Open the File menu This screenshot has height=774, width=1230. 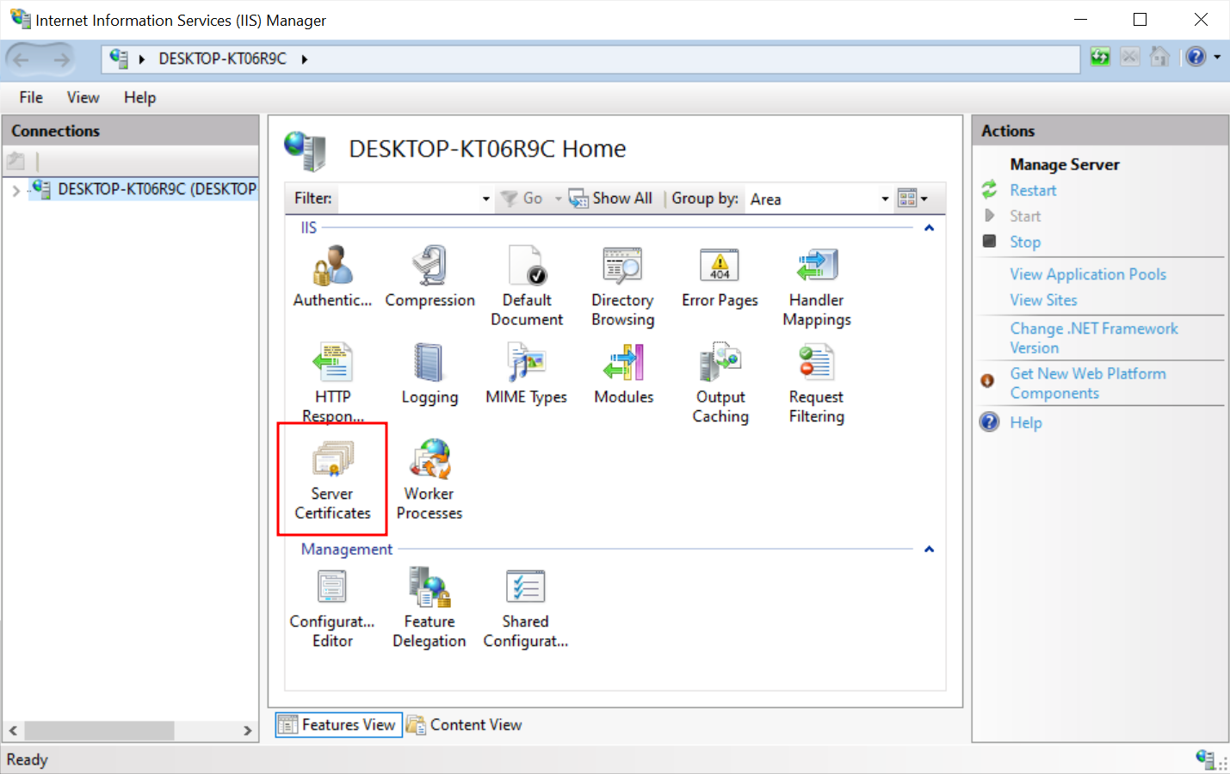(x=31, y=97)
